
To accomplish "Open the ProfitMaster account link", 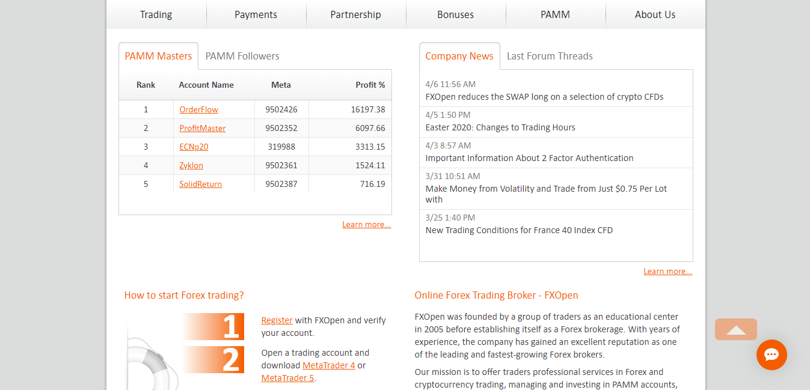I will [203, 128].
